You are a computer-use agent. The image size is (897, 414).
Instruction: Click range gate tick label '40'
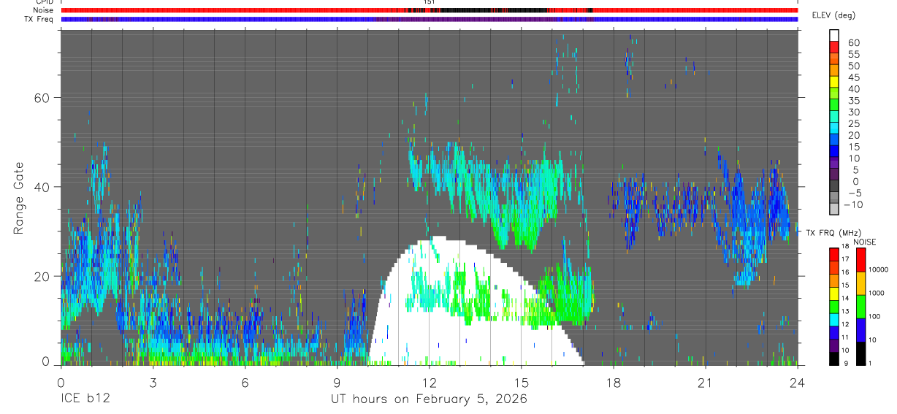click(x=42, y=187)
